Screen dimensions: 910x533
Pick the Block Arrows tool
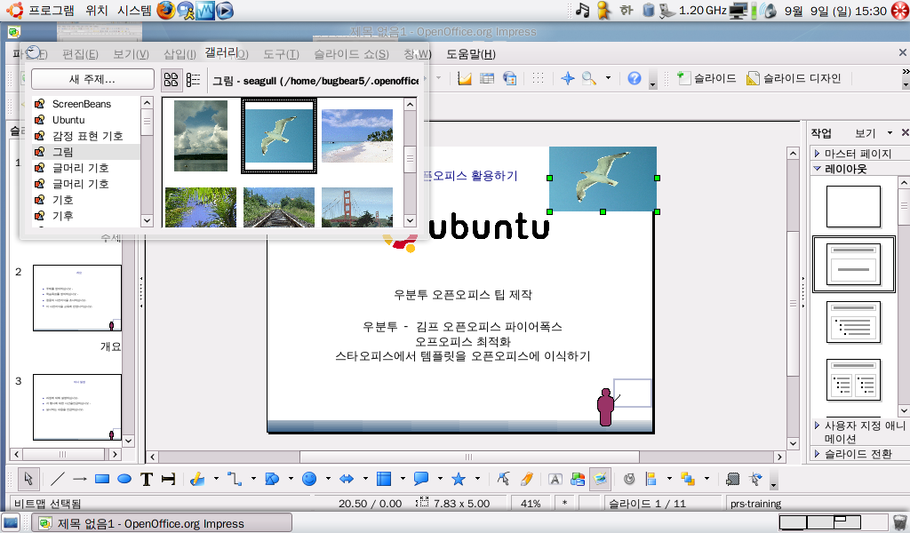tap(347, 479)
